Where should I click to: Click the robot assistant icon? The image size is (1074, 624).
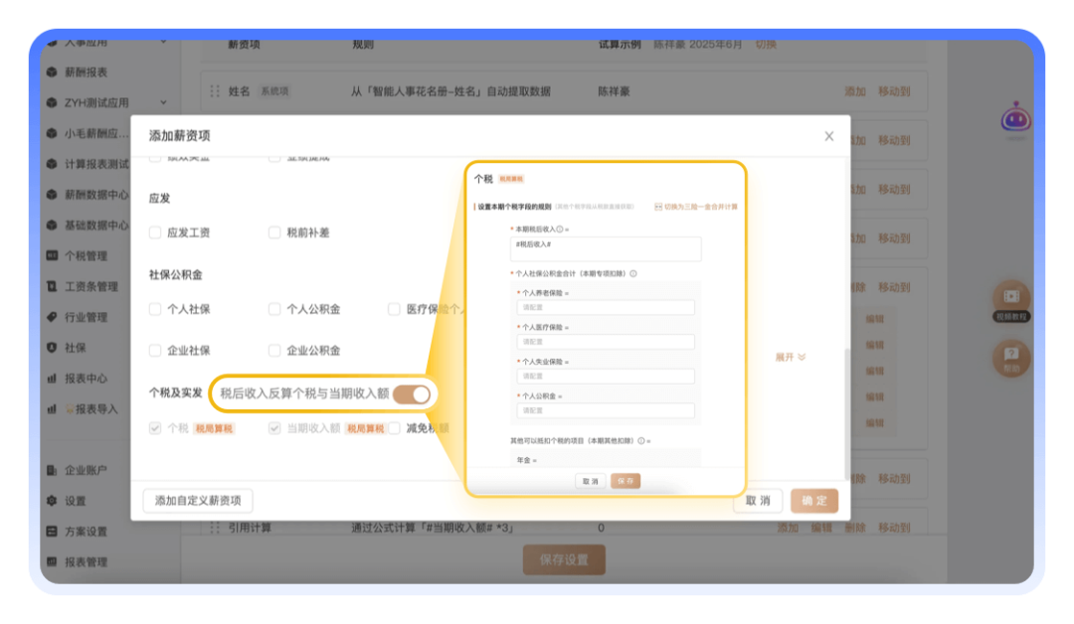(x=1016, y=118)
